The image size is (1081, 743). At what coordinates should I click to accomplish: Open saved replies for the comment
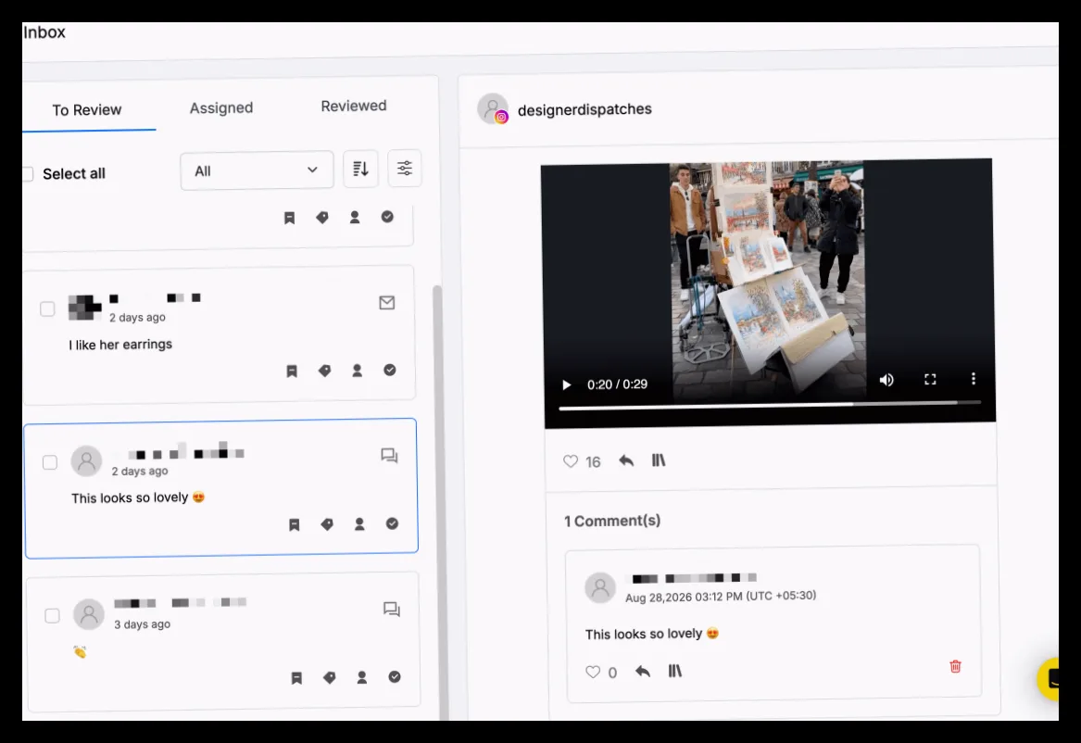tap(675, 671)
